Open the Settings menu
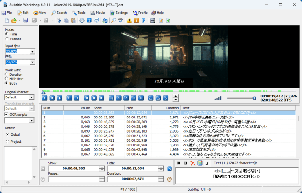Image resolution: width=302 pixels, height=193 pixels. 119,13
